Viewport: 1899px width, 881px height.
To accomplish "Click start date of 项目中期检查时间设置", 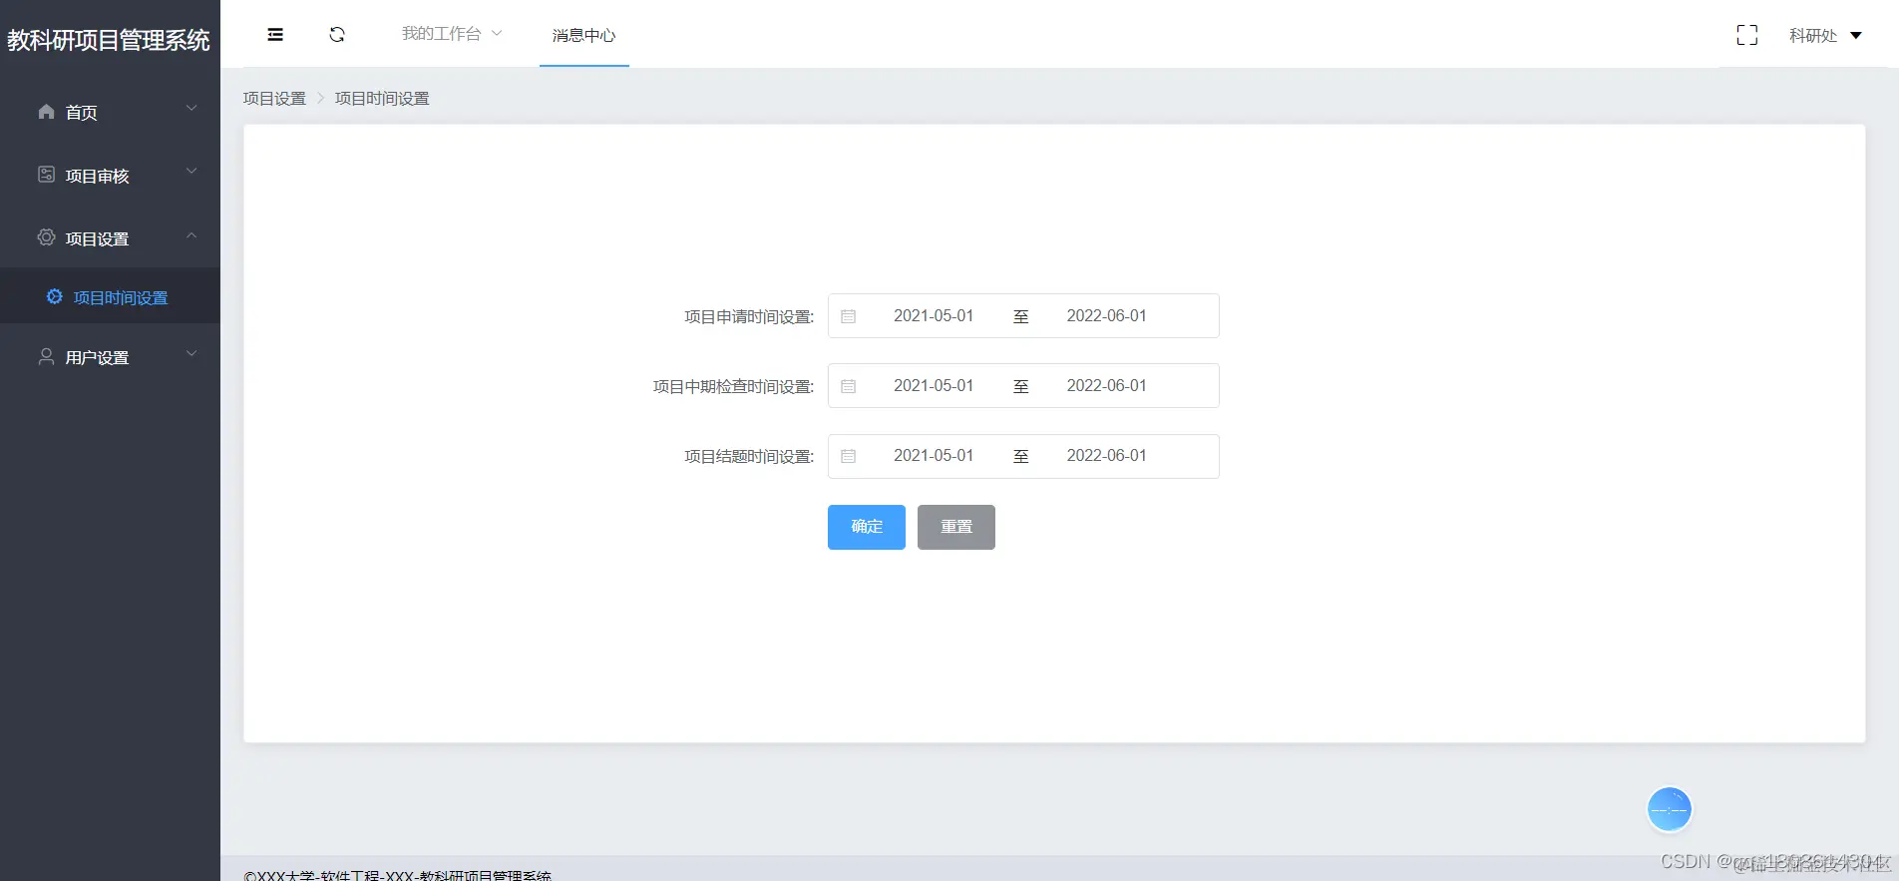I will [x=934, y=385].
